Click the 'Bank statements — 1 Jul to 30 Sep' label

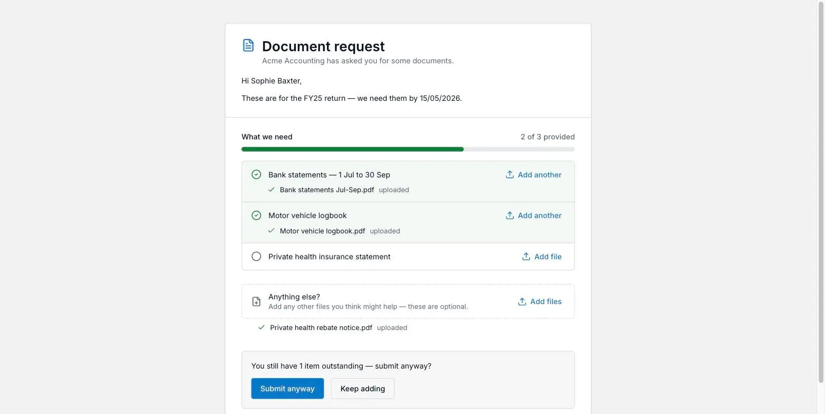329,175
